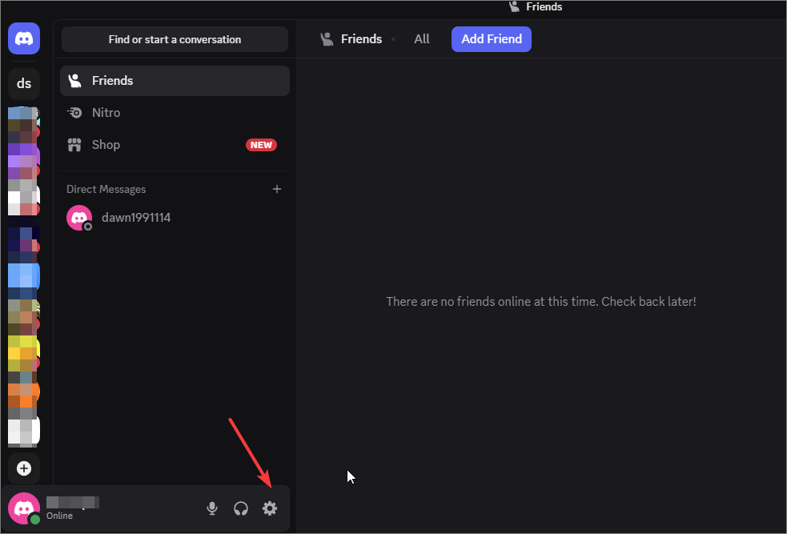Click the Nitro icon in the sidebar
The image size is (787, 534).
click(74, 112)
